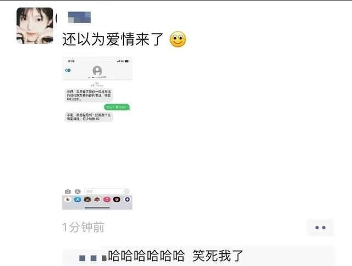Image resolution: width=352 pixels, height=266 pixels.
Task: Tap the camera icon beside the message field
Action: pos(68,191)
